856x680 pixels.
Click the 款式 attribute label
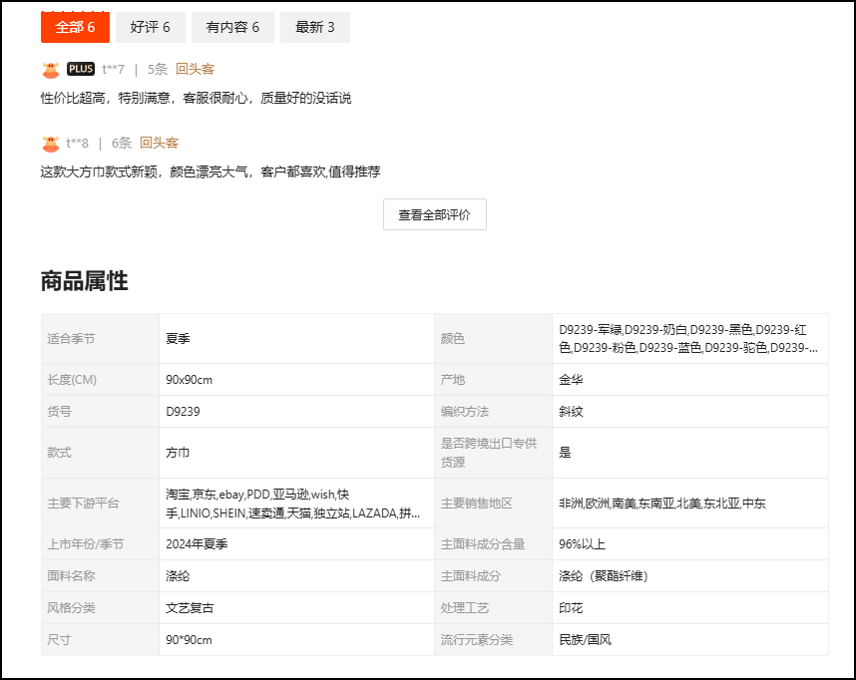59,453
